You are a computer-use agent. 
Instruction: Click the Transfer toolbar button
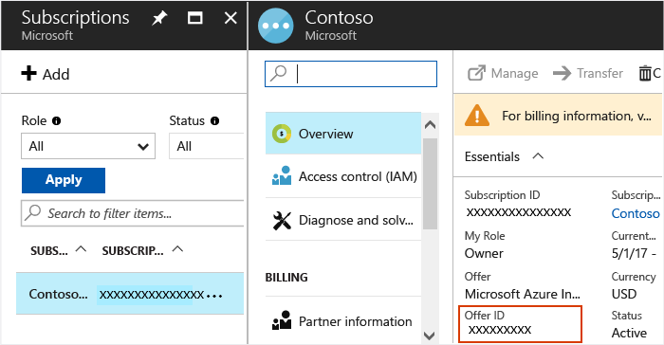point(588,73)
